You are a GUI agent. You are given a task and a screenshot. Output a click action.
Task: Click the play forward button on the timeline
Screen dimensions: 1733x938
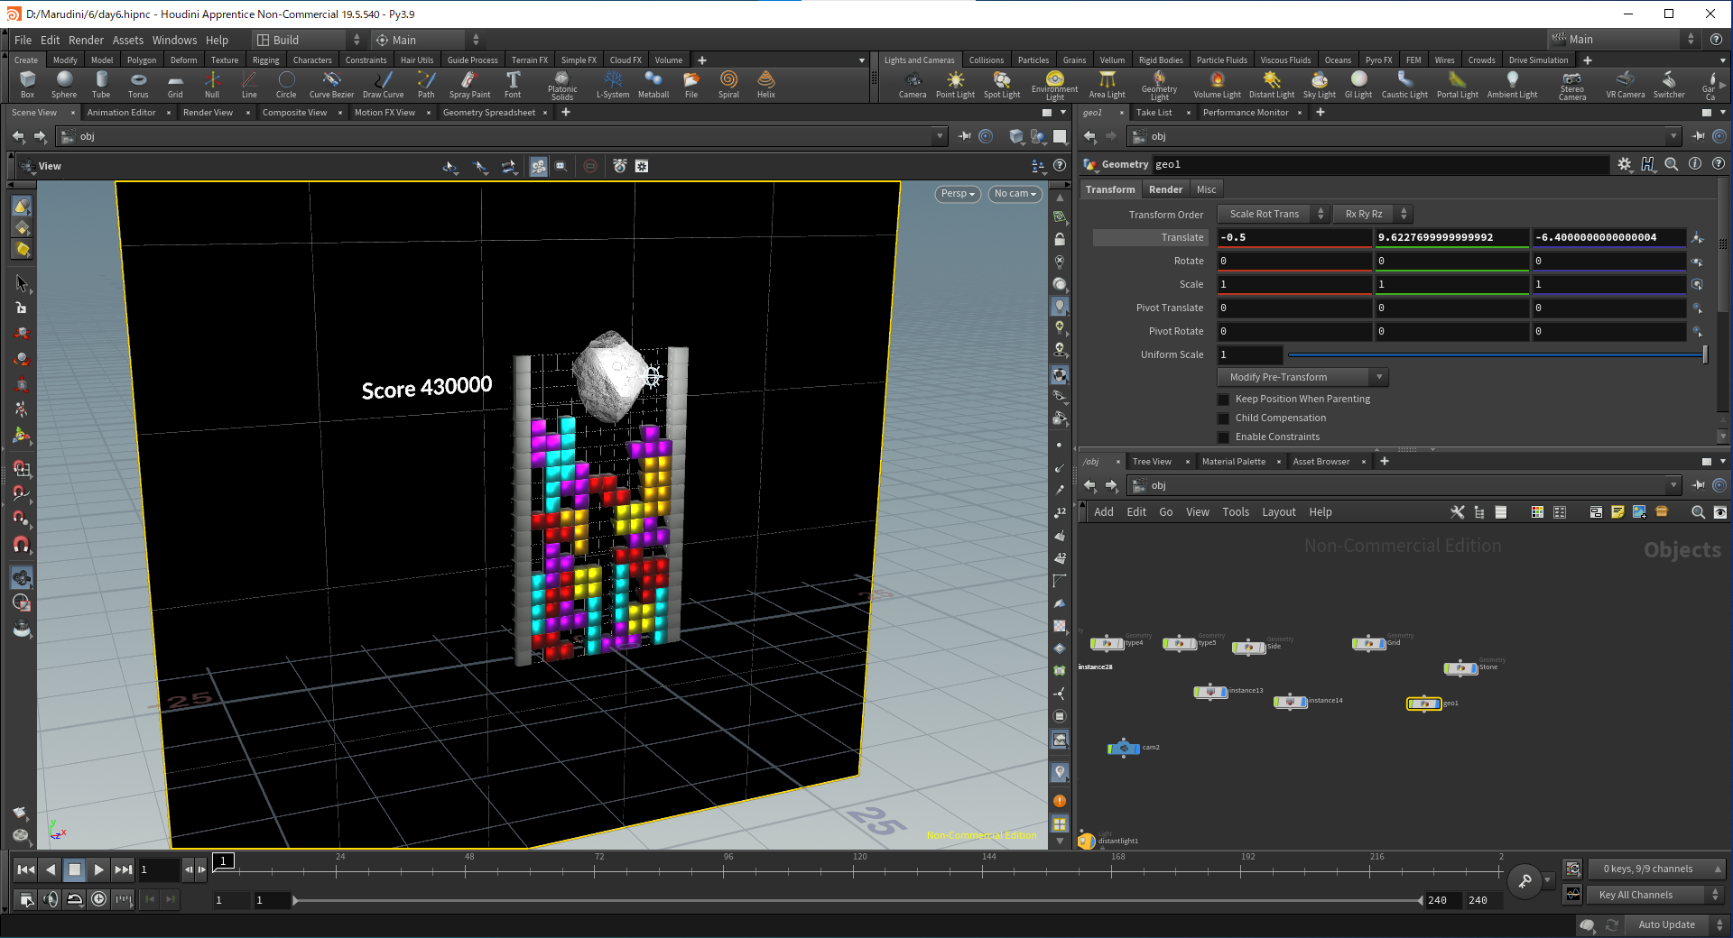(x=98, y=869)
